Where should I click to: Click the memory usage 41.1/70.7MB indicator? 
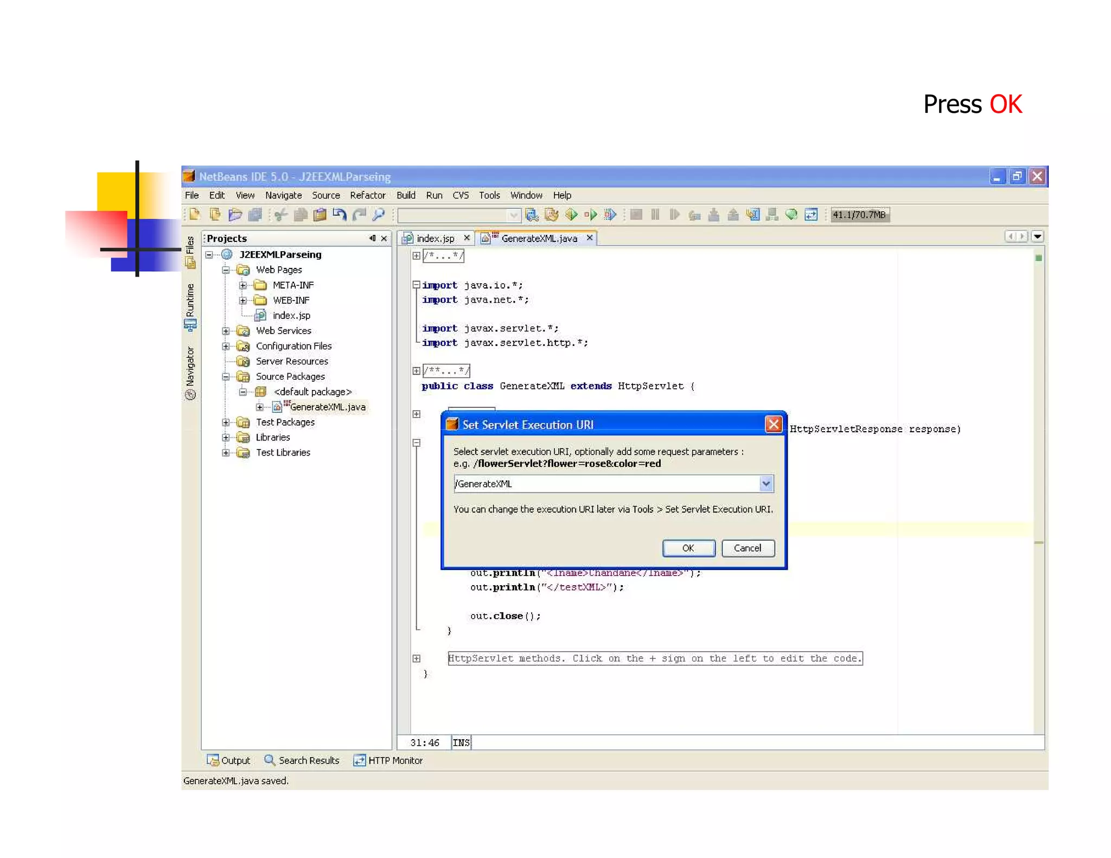click(x=859, y=215)
